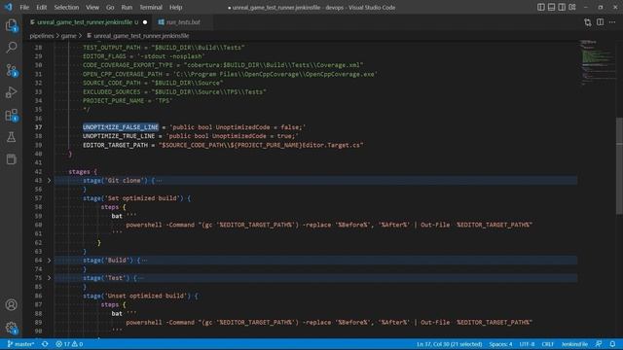
Task: Open the Accounts menu icon
Action: (x=11, y=304)
